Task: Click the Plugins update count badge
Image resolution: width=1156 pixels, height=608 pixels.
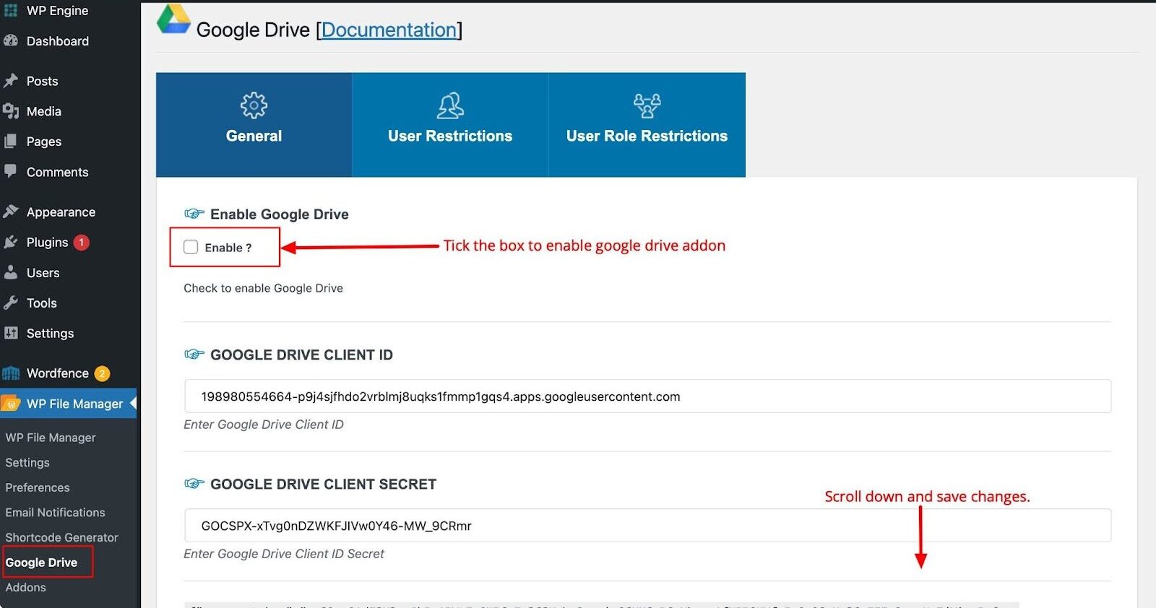Action: point(82,243)
